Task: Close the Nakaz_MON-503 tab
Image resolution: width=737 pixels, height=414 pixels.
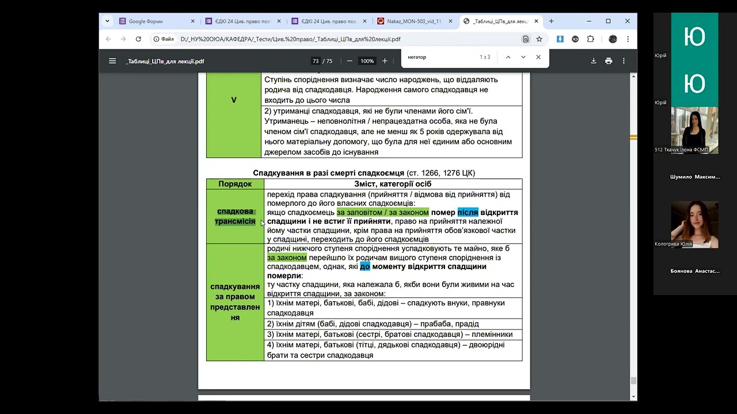Action: click(451, 21)
